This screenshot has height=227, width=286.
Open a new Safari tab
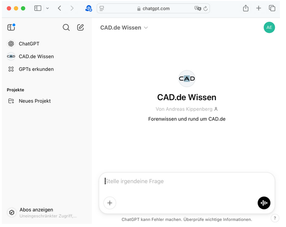(x=259, y=8)
